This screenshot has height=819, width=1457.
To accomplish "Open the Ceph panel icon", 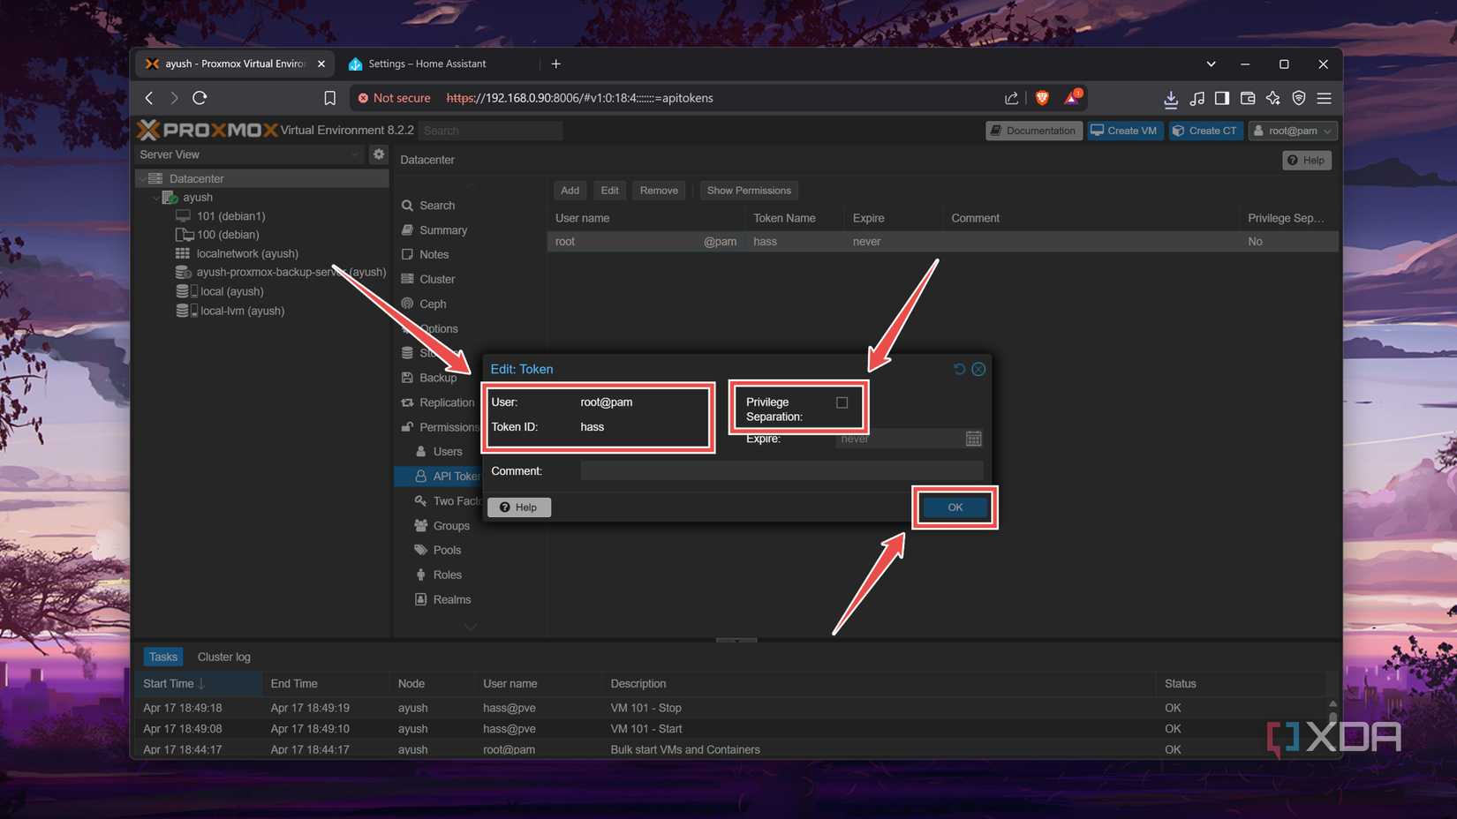I will coord(407,304).
